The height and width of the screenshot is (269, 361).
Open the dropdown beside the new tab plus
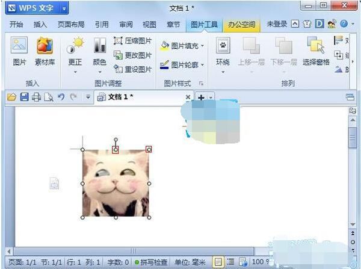point(211,97)
